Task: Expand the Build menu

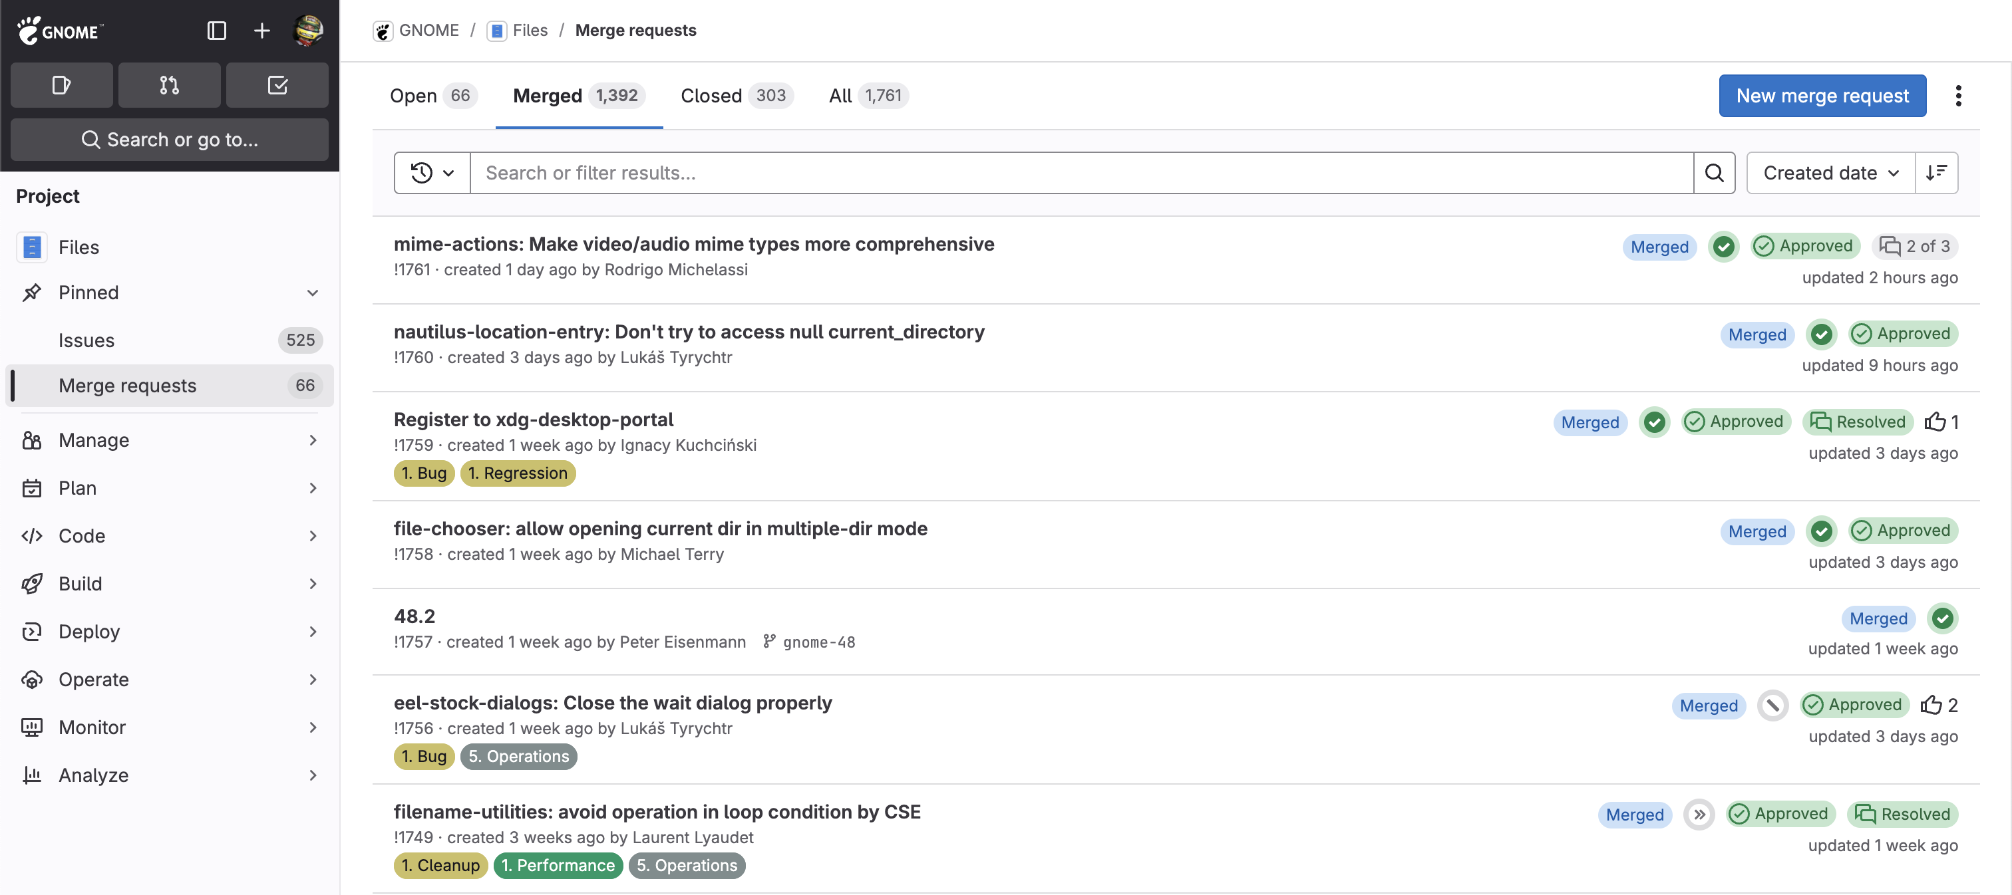Action: tap(170, 584)
